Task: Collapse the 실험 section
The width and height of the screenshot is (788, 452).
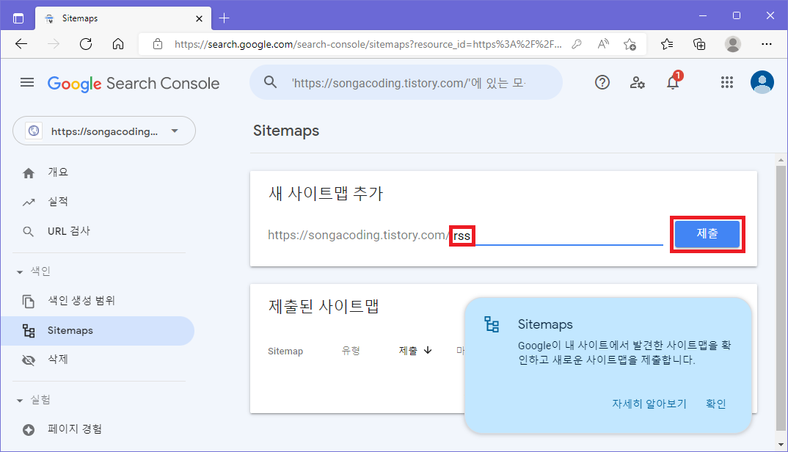Action: pyautogui.click(x=20, y=400)
